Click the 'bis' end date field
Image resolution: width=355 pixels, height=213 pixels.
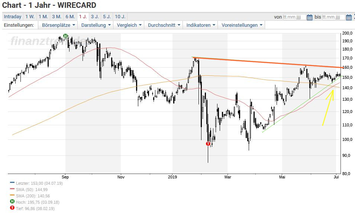click(333, 17)
